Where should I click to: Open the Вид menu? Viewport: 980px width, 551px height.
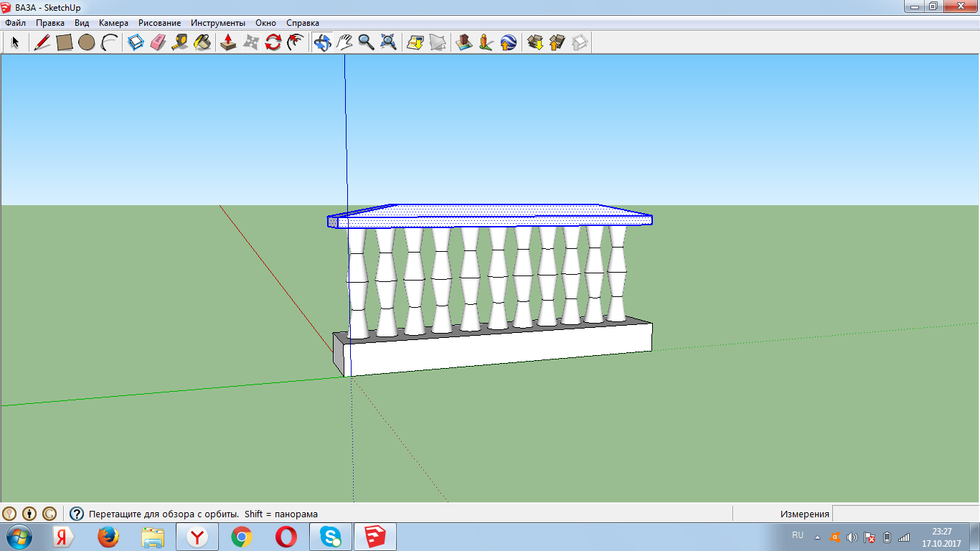click(x=82, y=23)
